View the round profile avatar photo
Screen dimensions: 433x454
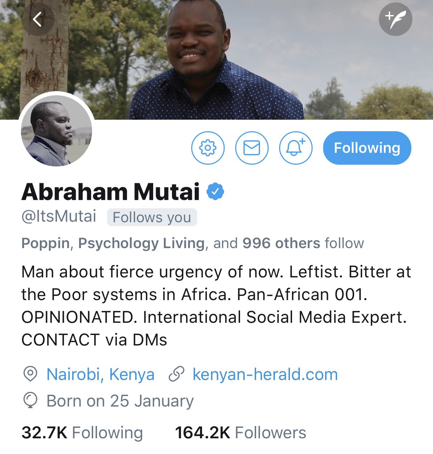[57, 130]
